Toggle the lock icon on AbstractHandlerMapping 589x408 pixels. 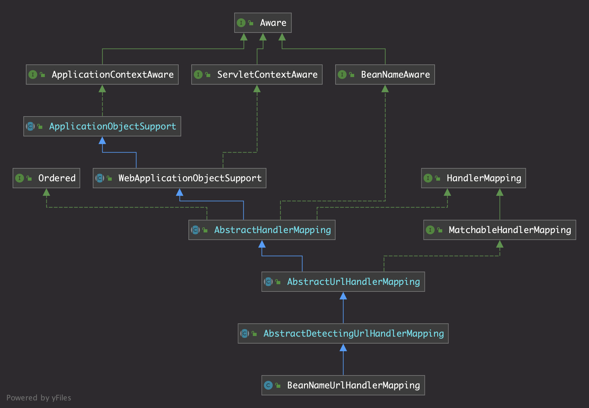[x=205, y=230]
